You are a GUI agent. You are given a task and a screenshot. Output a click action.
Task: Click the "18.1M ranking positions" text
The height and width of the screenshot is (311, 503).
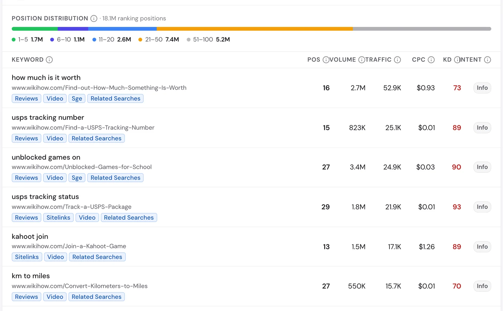point(134,18)
